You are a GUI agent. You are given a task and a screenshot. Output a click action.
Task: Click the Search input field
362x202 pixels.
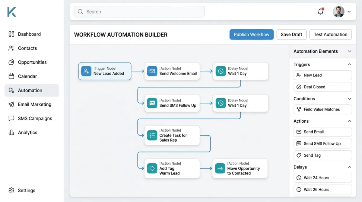click(139, 12)
